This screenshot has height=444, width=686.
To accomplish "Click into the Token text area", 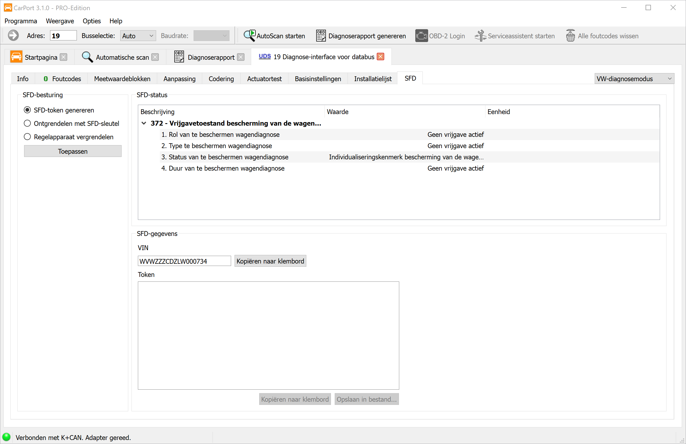I will coord(268,335).
